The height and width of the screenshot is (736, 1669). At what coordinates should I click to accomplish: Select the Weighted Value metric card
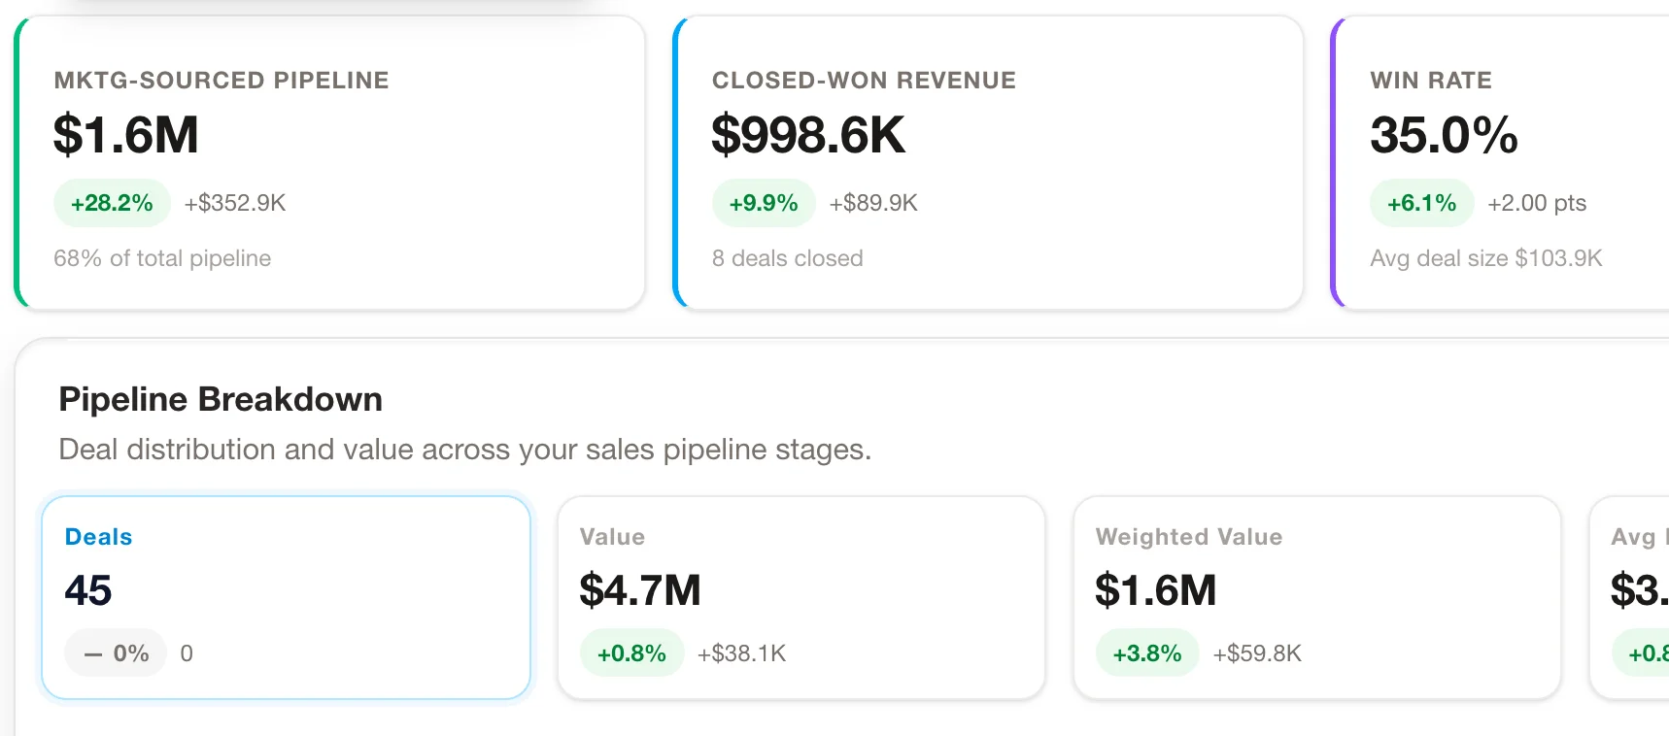(x=1317, y=597)
